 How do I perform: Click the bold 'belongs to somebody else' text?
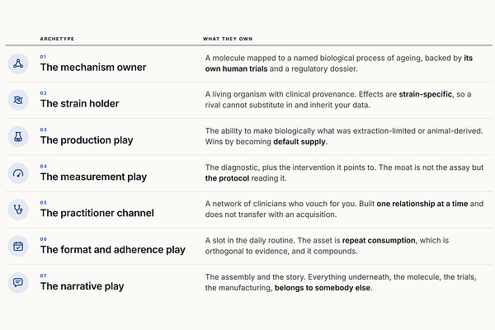323,288
